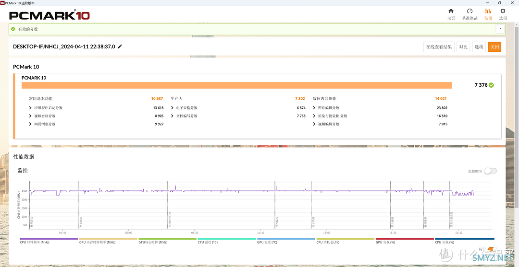Click the 常用基本功能 score 10 637
Viewport: 519px width, 267px height.
click(157, 98)
